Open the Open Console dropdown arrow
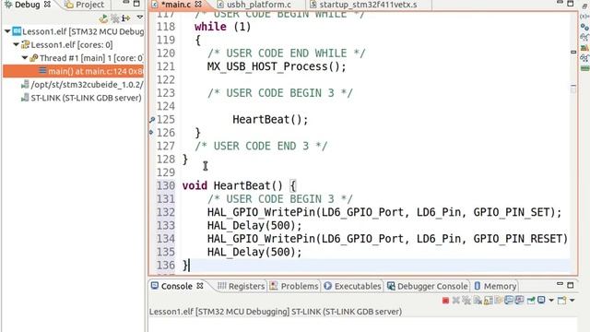590x332 pixels. coord(572,301)
